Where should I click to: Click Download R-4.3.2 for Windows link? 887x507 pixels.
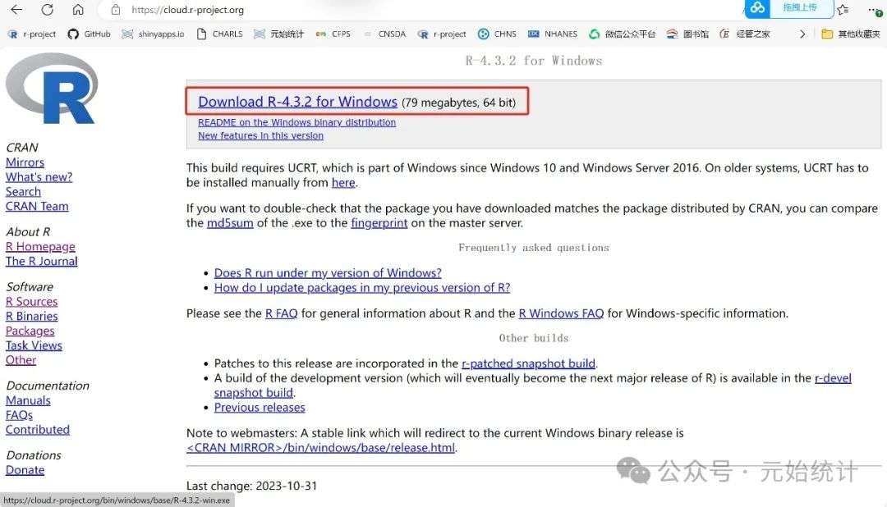(x=297, y=102)
